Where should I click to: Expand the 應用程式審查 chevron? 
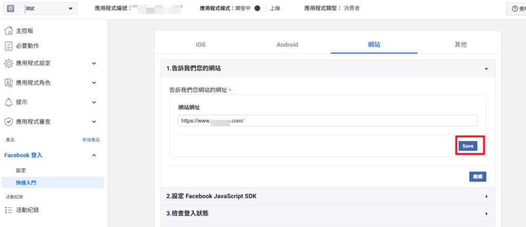coord(94,122)
